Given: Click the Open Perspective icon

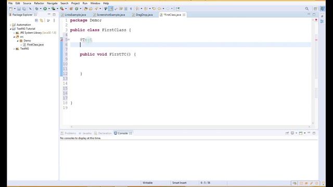Looking at the screenshot, I should [x=315, y=9].
